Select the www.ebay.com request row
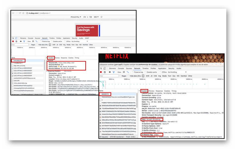The width and height of the screenshot is (235, 149). (27, 61)
